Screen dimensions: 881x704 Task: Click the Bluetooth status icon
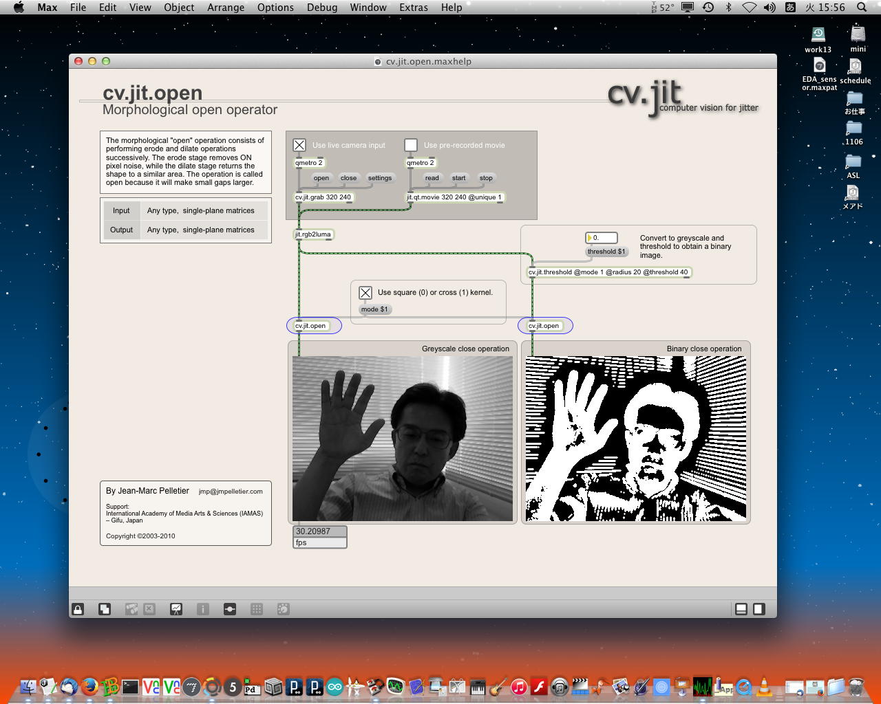[729, 8]
